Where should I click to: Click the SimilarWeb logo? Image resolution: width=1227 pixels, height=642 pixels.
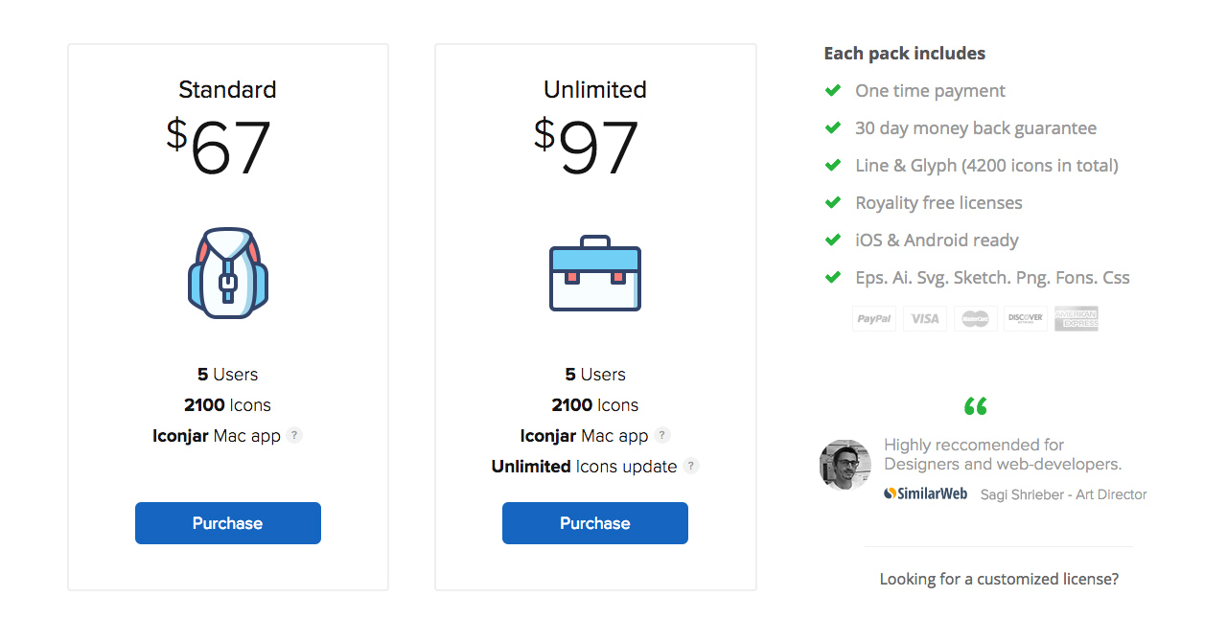tap(926, 493)
